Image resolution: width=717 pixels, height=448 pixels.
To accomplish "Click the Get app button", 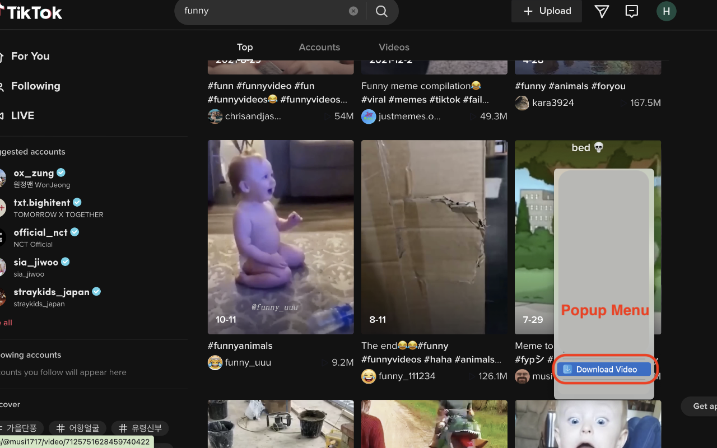I will [702, 406].
